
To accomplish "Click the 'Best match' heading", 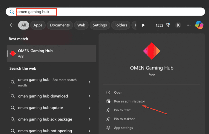I will [x=19, y=39].
